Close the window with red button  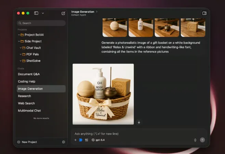[18, 13]
